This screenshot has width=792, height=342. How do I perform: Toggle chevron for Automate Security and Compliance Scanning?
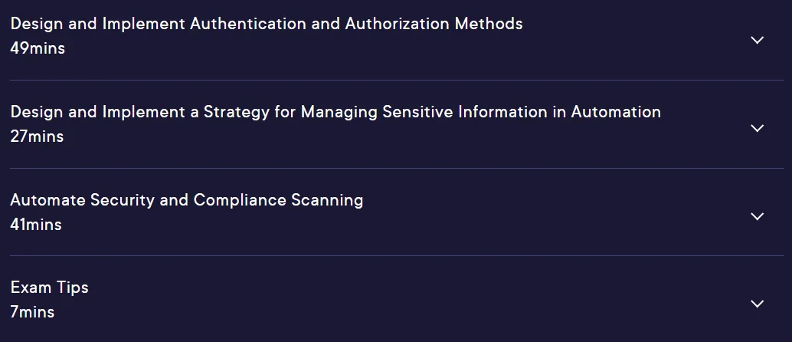pyautogui.click(x=757, y=216)
